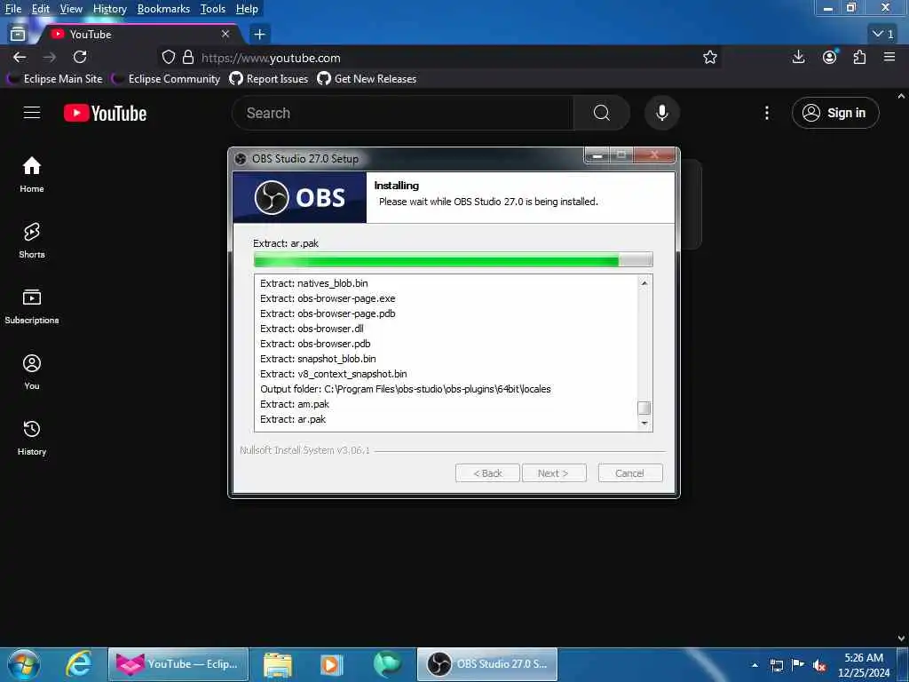Click the taskbar clock and date

864,665
